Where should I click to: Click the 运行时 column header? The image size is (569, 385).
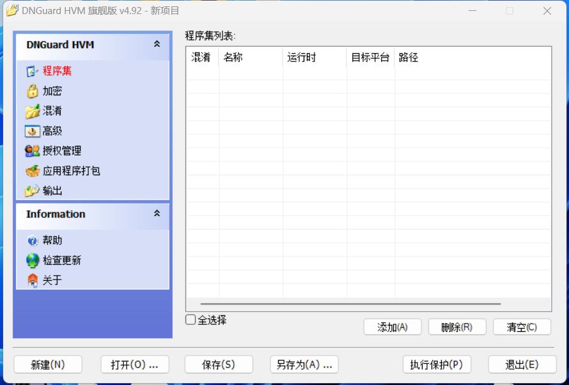click(x=315, y=58)
